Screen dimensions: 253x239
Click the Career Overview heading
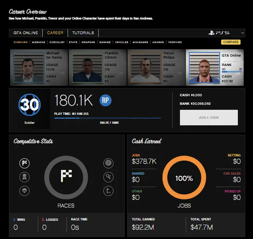(28, 12)
